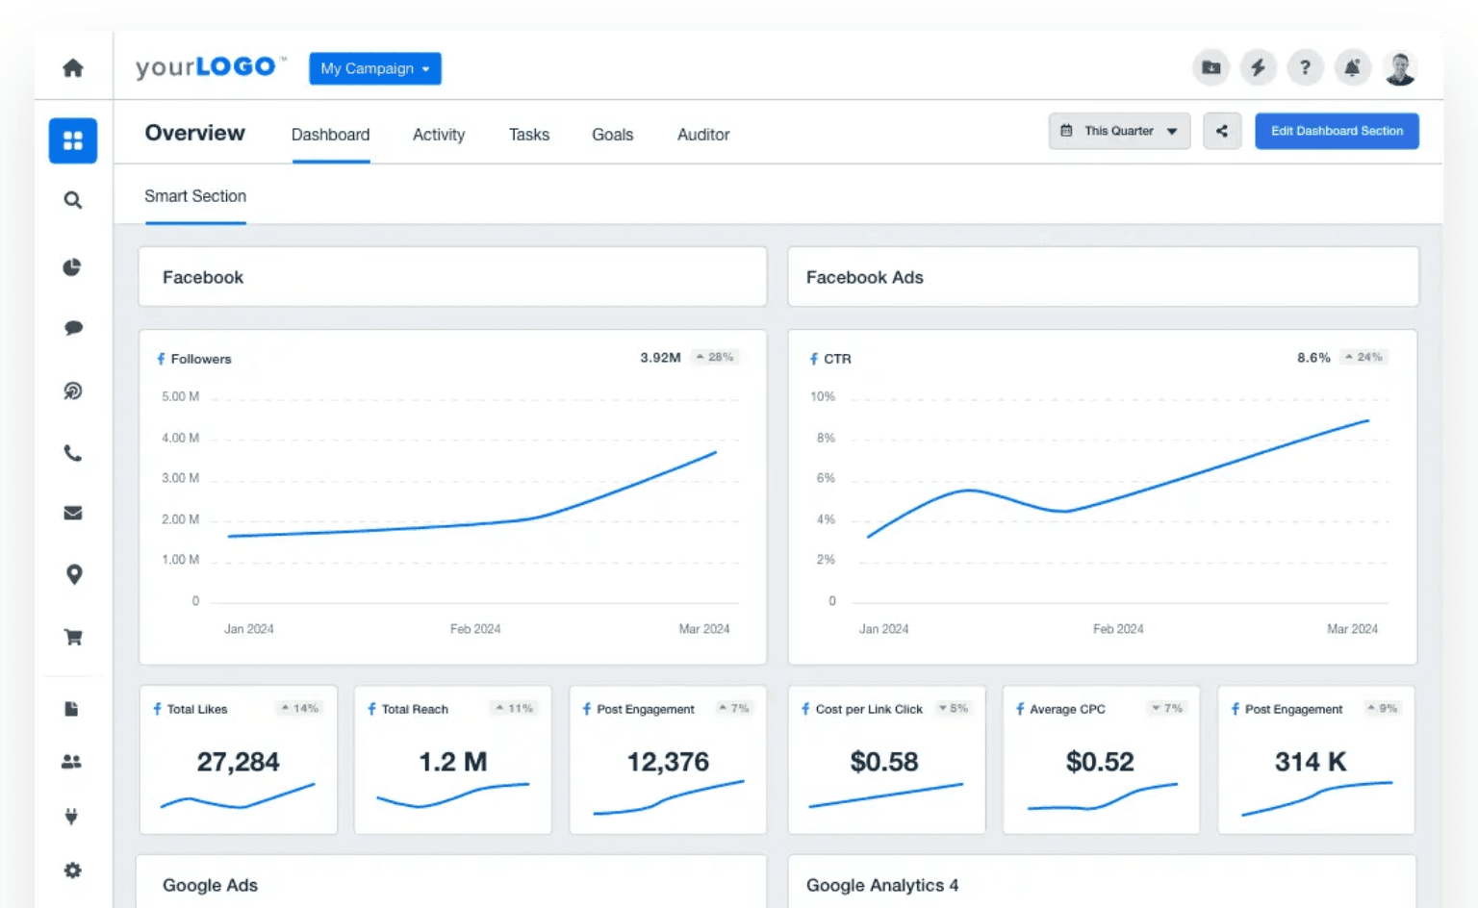Click the Edit Dashboard Section button
1478x908 pixels.
(x=1337, y=131)
